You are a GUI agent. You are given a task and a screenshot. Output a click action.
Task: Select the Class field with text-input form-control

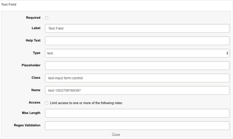click(137, 78)
